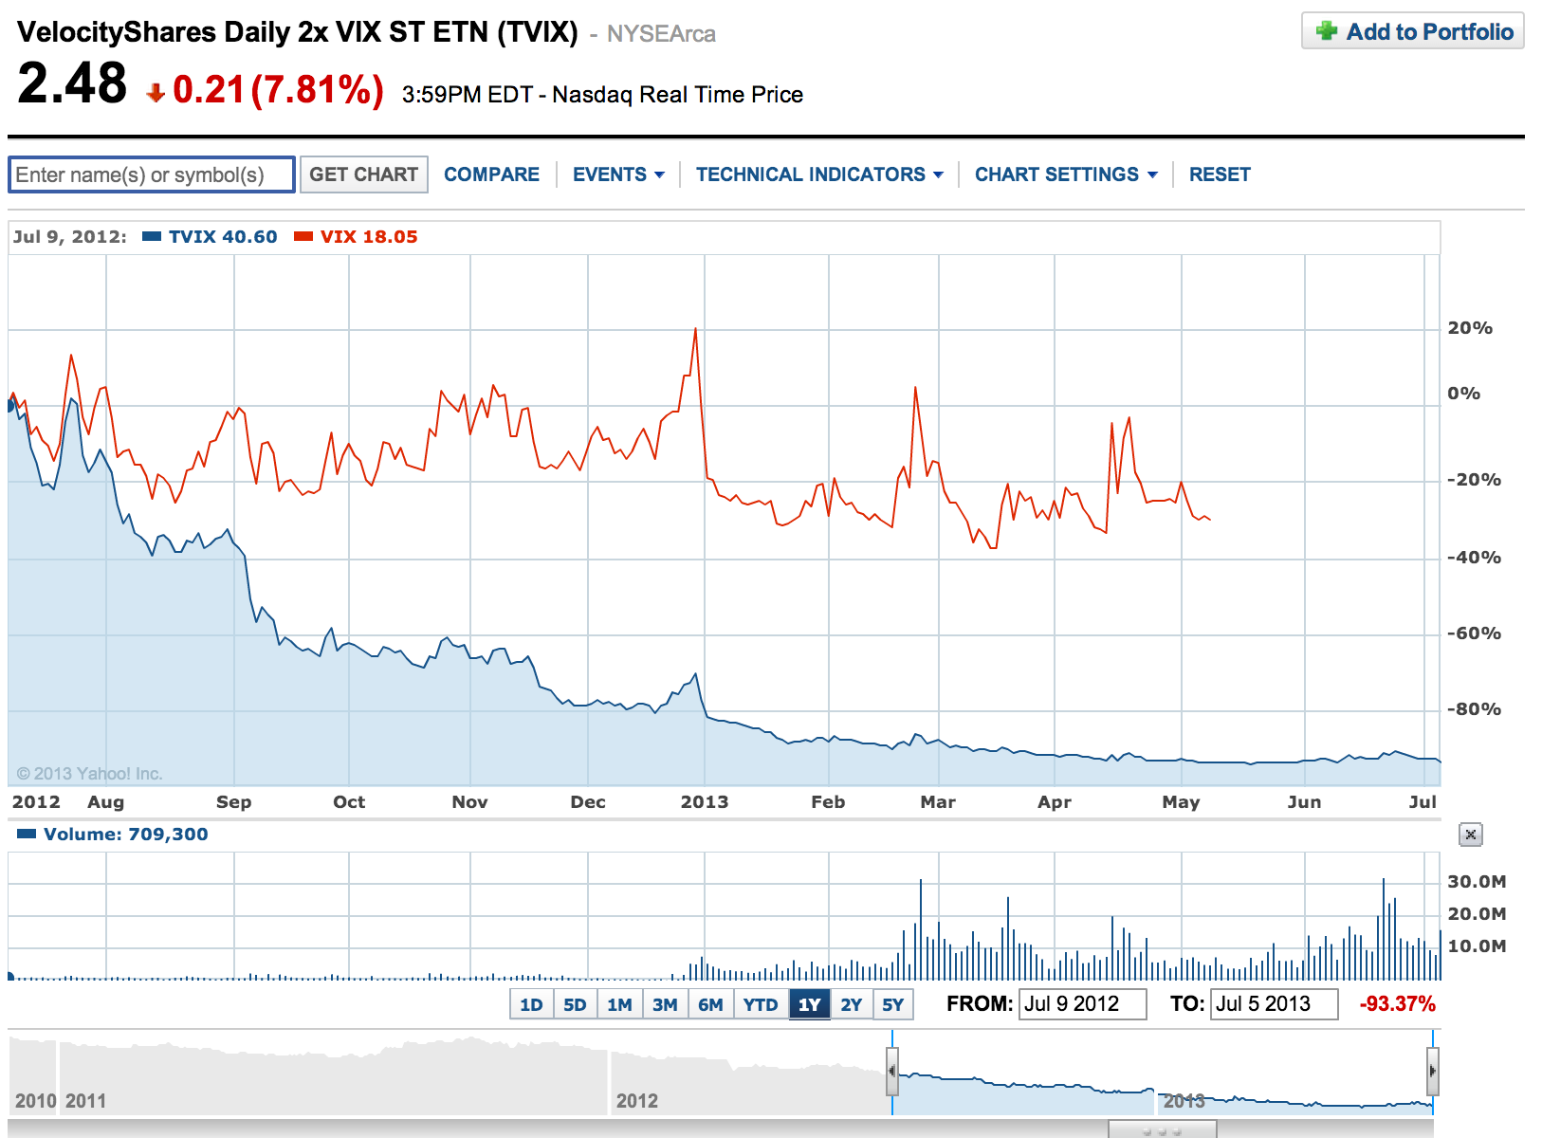Screen dimensions: 1542x1138
Task: Expand the TECHNICAL INDICATORS dropdown
Action: (819, 174)
